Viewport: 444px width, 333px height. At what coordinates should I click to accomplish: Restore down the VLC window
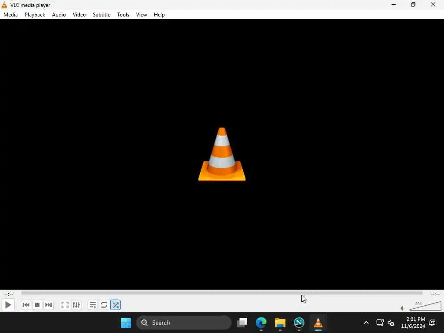[413, 4]
